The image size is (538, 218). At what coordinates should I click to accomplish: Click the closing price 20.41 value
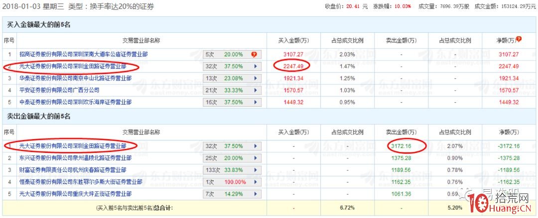coord(352,6)
